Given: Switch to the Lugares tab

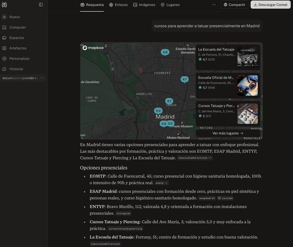Looking at the screenshot, I should pyautogui.click(x=170, y=5).
